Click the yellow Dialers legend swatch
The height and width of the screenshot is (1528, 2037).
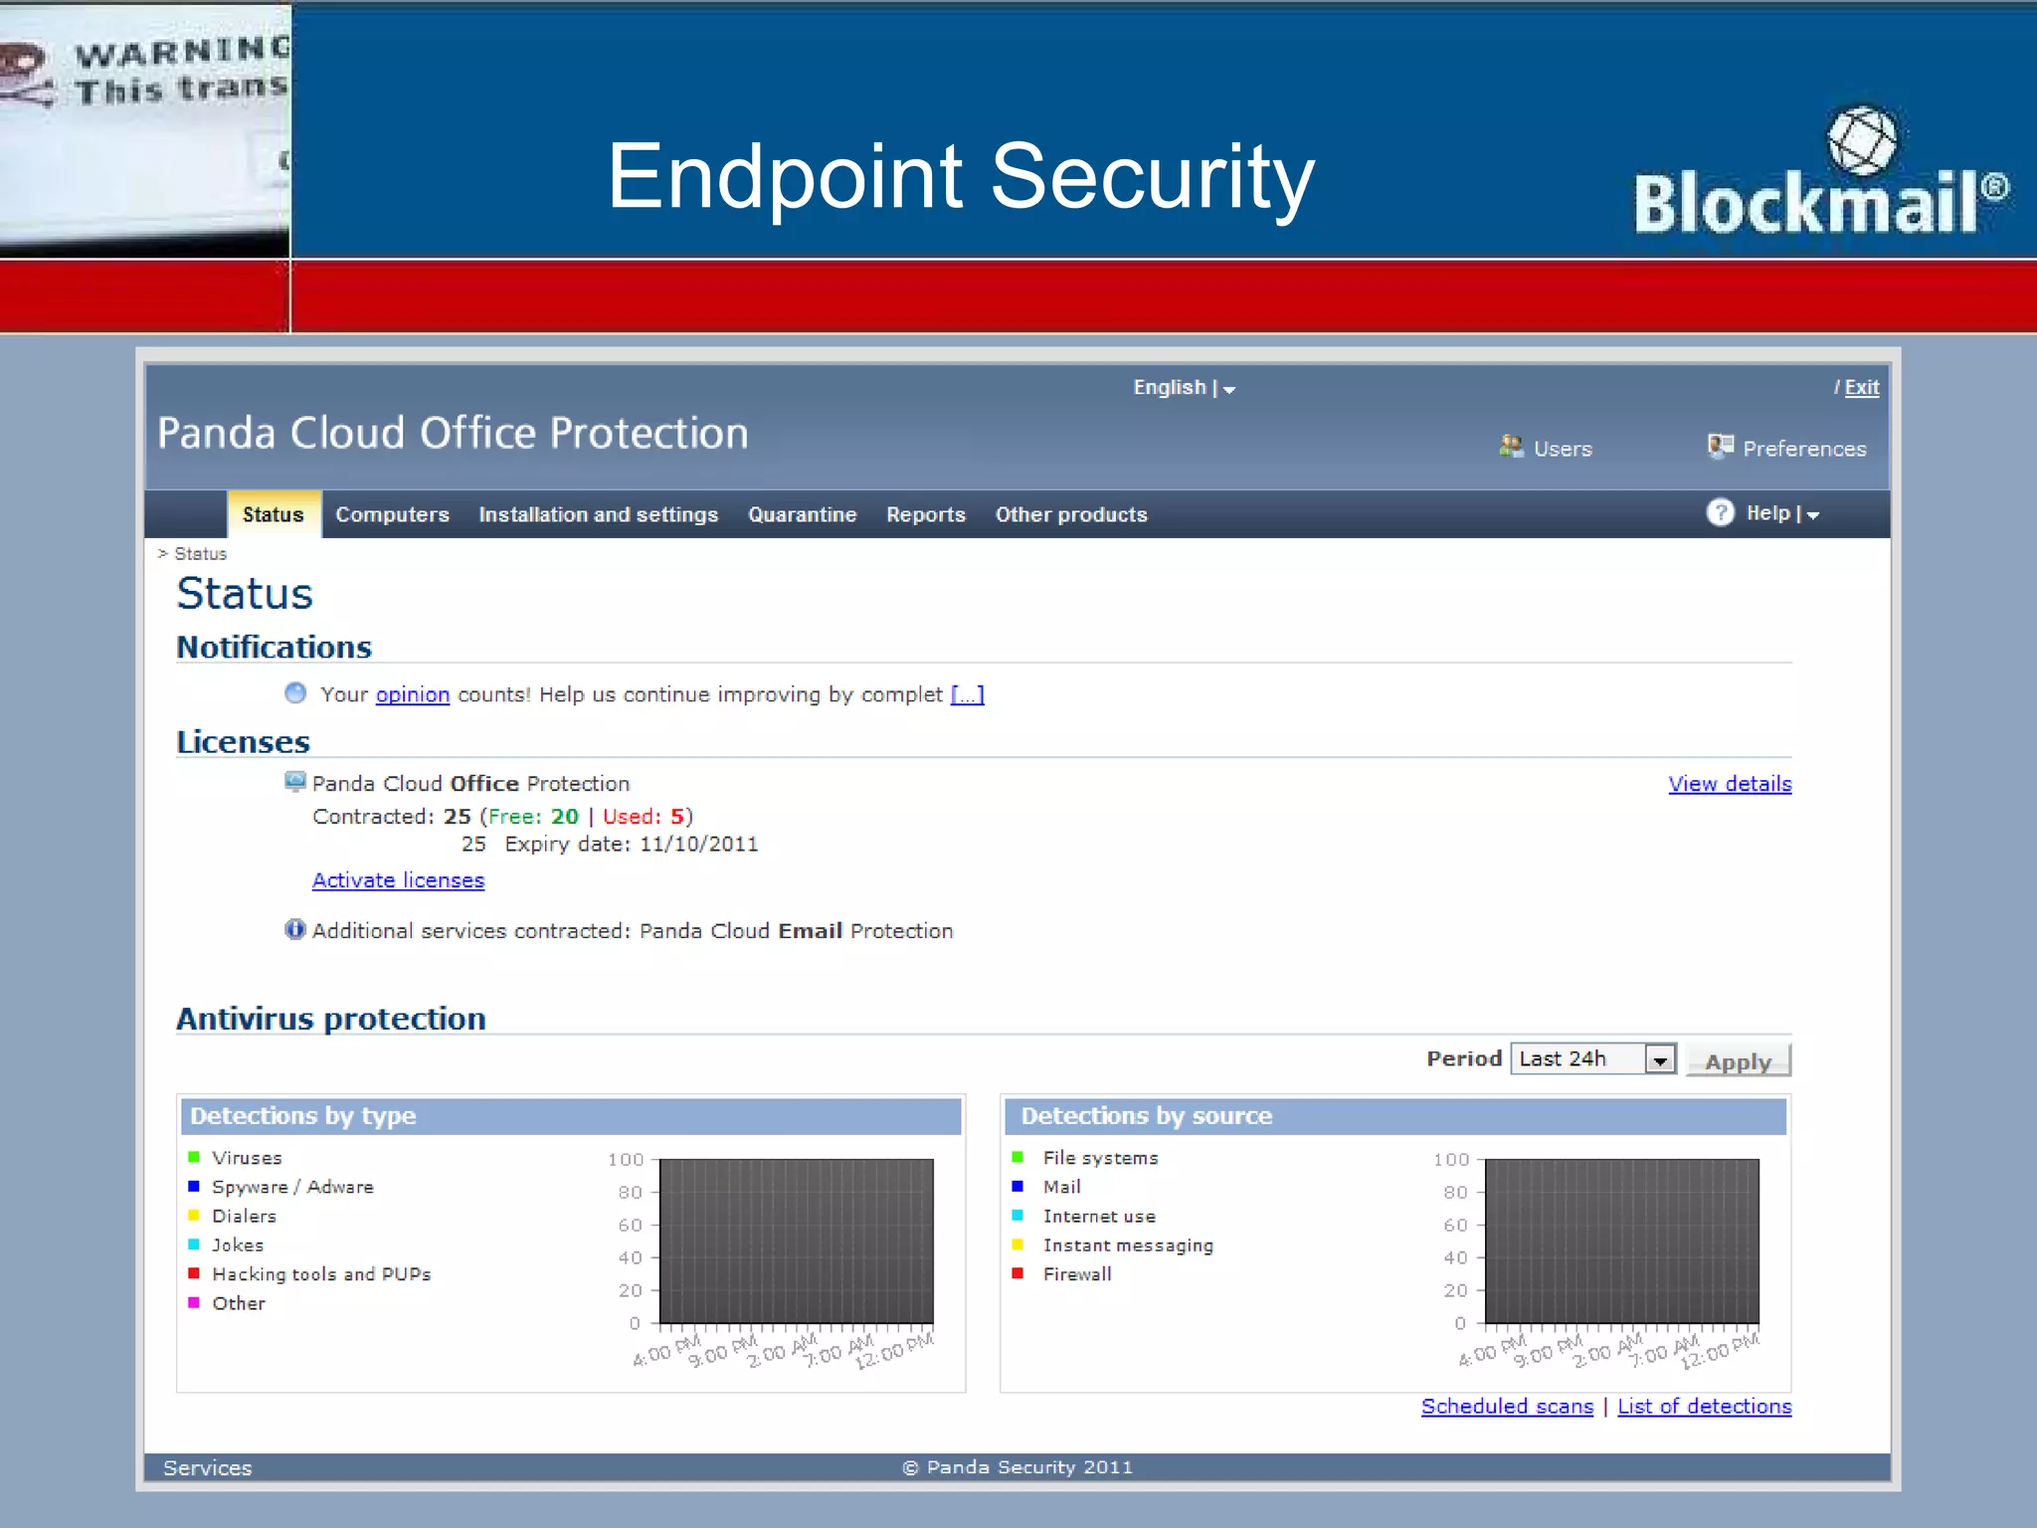(x=194, y=1215)
